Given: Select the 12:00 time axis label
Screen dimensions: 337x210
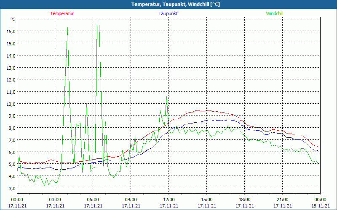Looking at the screenshot, I should coord(169,199).
